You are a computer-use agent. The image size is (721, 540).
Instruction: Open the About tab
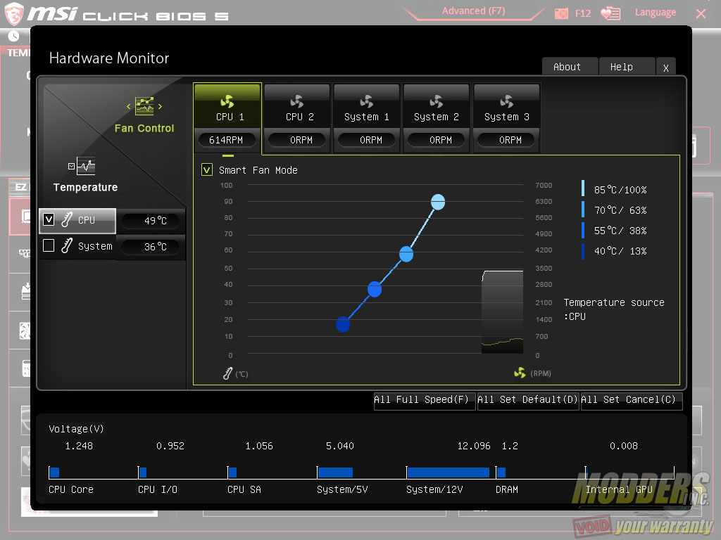(x=569, y=67)
